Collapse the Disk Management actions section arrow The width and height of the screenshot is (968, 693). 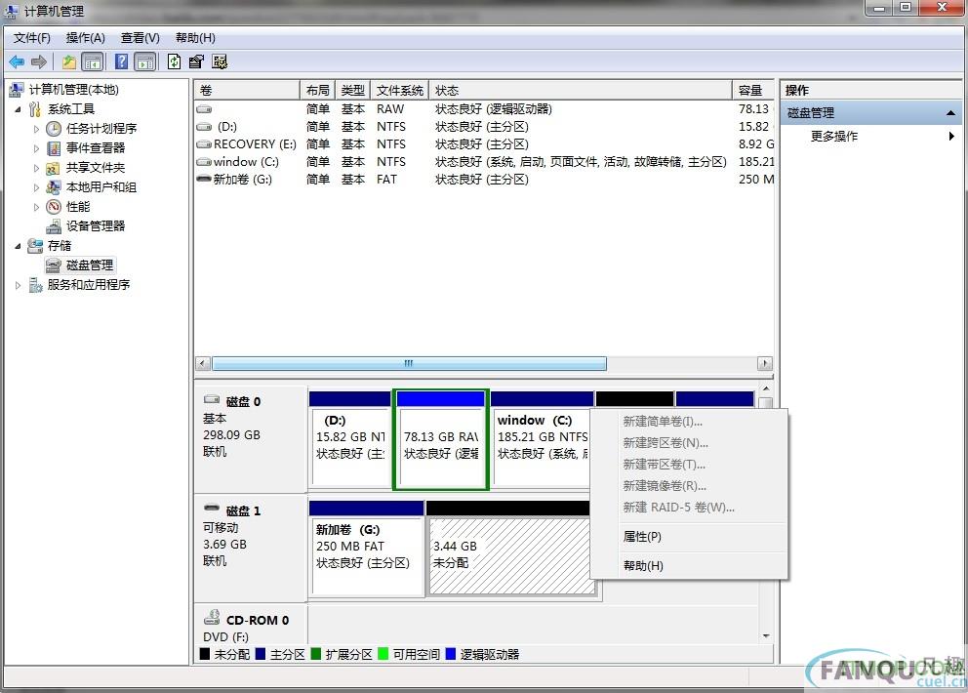tap(950, 113)
